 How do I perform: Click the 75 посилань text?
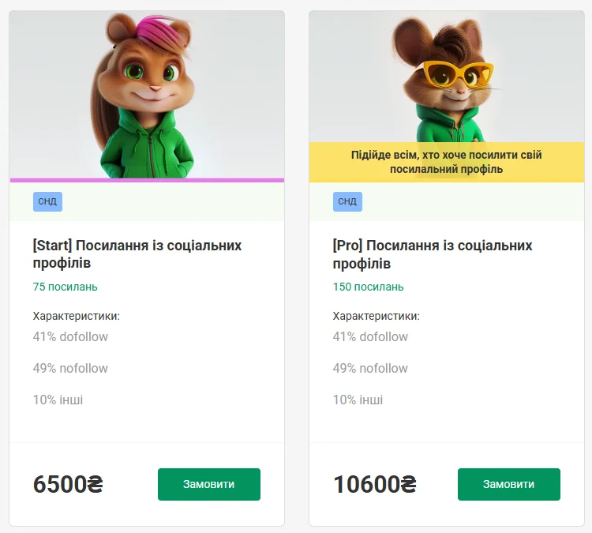66,287
